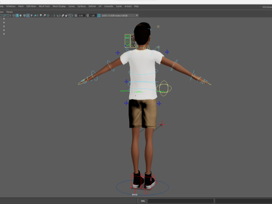
Task: Toggle the safe action overlay icon
Action: (4, 15)
